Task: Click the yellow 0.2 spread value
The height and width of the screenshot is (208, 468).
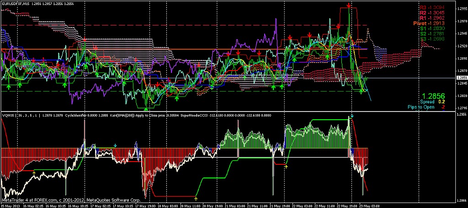Action: [x=441, y=102]
